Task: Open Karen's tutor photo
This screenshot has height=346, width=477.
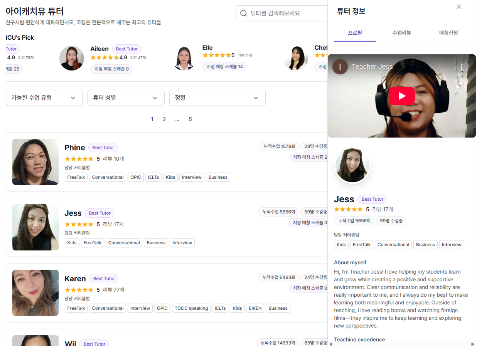Action: tap(35, 293)
